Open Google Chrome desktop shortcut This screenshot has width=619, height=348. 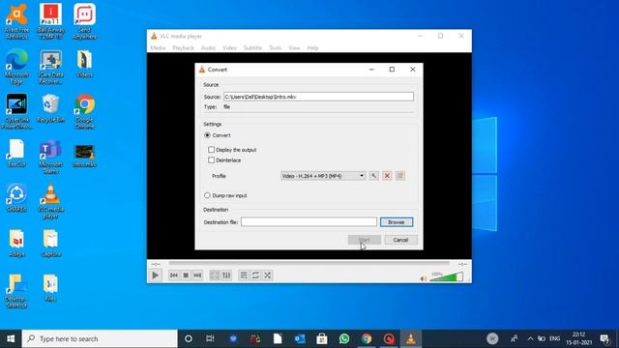click(84, 111)
